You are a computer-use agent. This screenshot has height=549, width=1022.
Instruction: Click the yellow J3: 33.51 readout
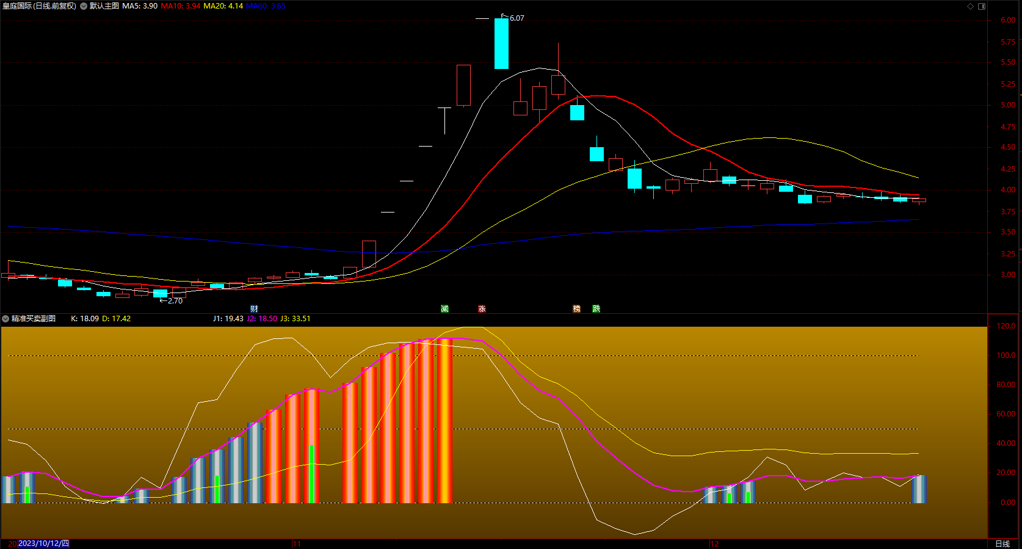point(295,319)
